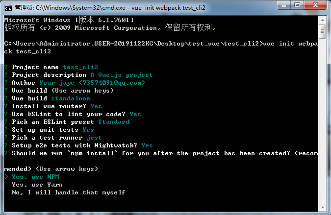331x215 pixels.
Task: Click the empty scrollbar track below thumb
Action: [323, 121]
